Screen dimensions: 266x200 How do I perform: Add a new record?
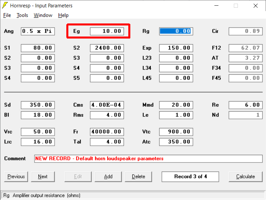point(108,177)
